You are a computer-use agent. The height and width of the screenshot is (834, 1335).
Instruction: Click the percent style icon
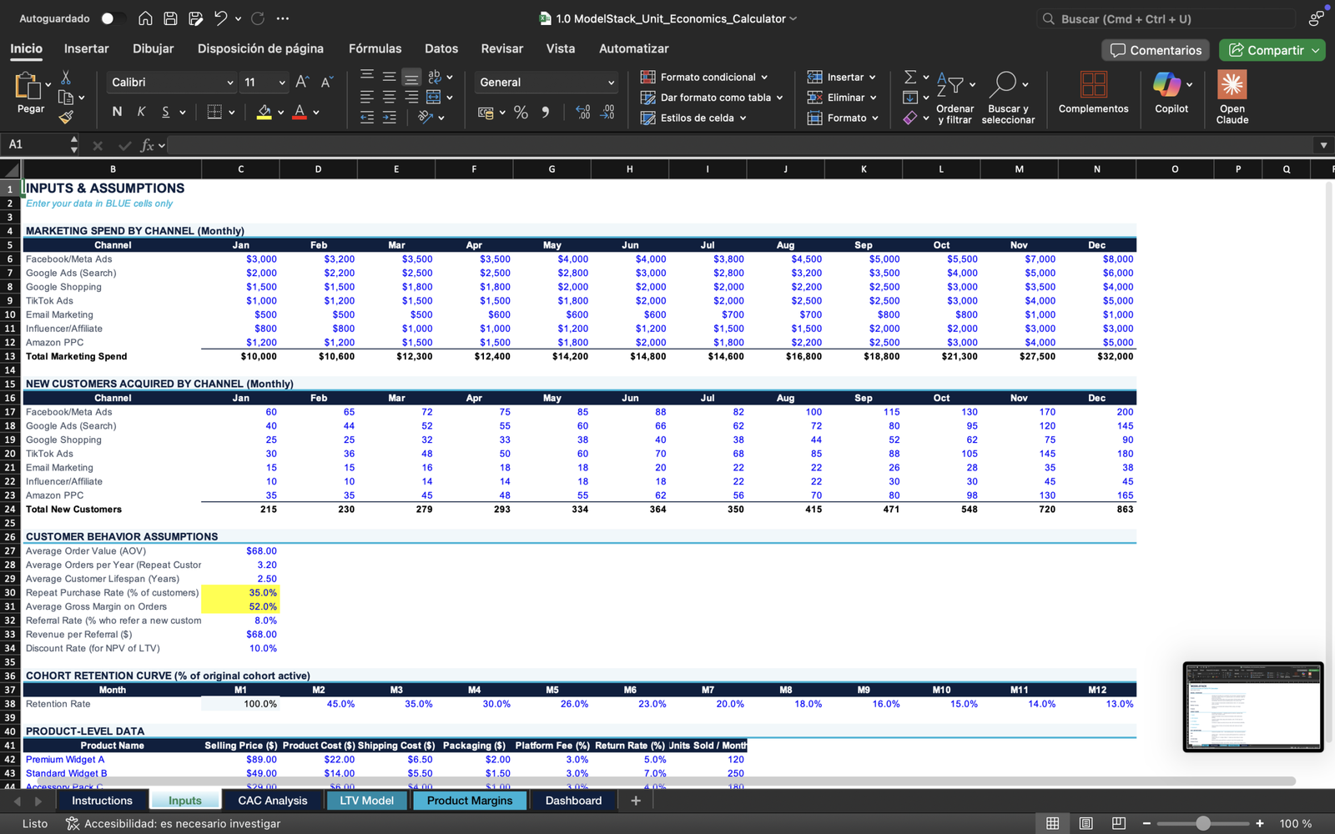[x=521, y=113]
